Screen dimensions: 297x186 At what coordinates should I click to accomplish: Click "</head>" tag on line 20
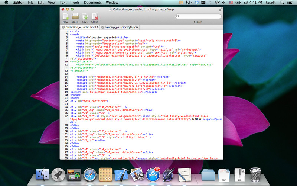tap(75, 95)
